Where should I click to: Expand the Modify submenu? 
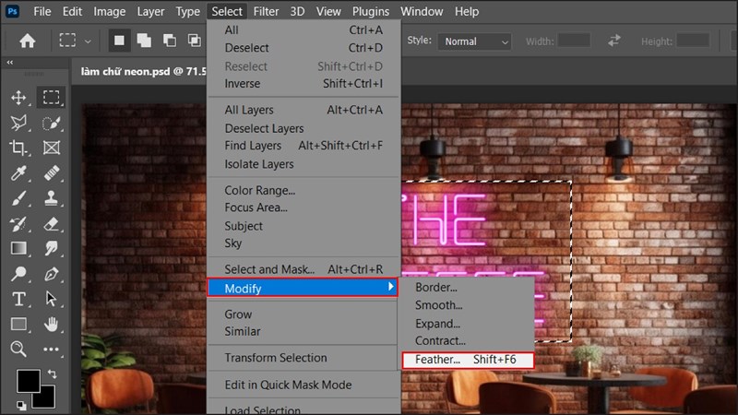[x=303, y=288]
